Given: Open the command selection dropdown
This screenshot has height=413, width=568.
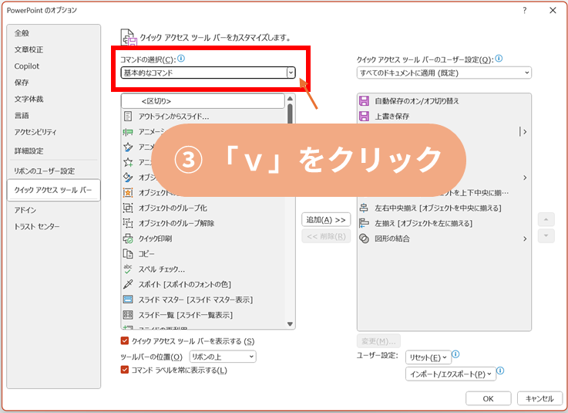Looking at the screenshot, I should (291, 73).
